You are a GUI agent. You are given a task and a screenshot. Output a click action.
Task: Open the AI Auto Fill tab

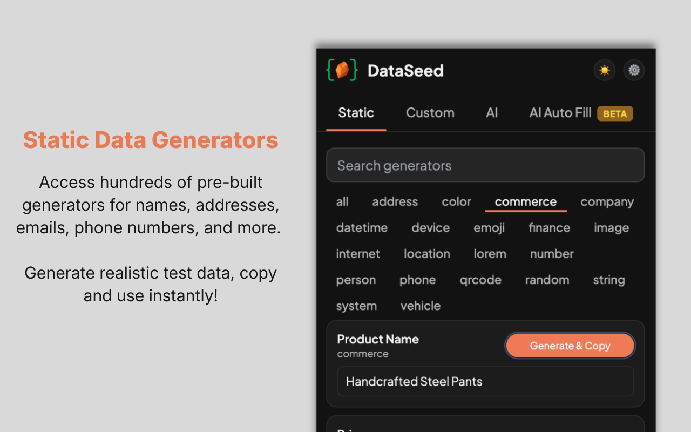[x=560, y=113]
